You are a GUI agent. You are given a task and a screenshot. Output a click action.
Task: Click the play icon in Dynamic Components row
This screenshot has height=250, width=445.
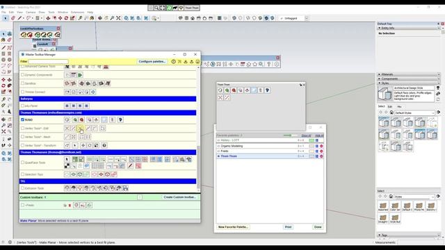click(80, 75)
